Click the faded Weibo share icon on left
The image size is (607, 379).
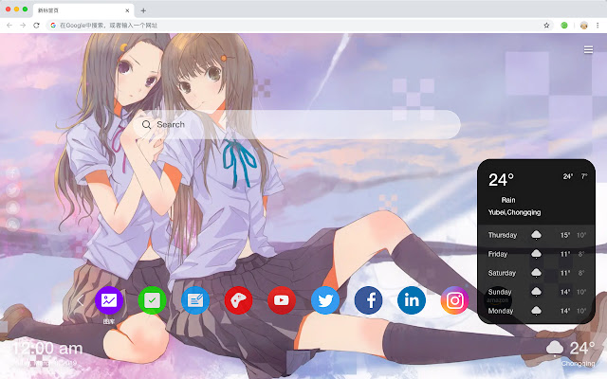point(12,208)
